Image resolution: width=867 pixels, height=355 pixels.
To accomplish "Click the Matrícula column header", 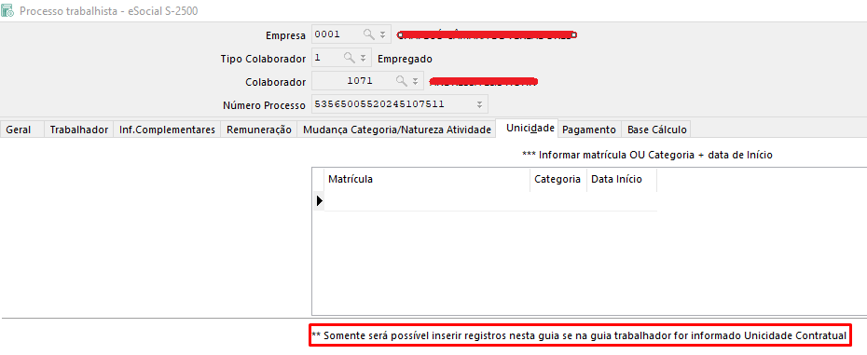I will [x=427, y=179].
